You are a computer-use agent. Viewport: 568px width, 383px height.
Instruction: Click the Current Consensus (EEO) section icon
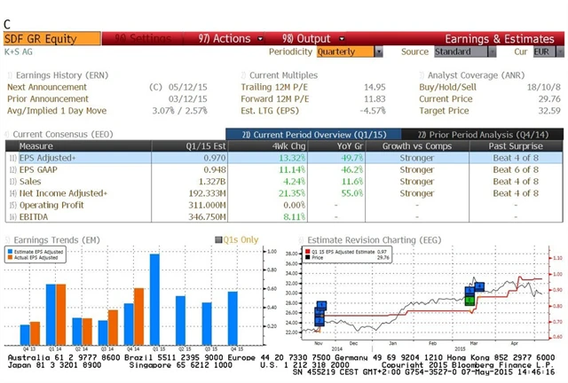[9, 133]
